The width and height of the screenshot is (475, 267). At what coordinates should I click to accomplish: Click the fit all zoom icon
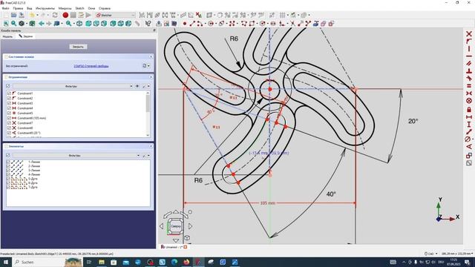pos(6,23)
